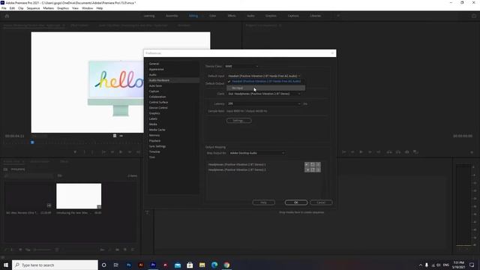Play clip in the Source monitor
Screen dimensions: 480x270
pos(121,151)
